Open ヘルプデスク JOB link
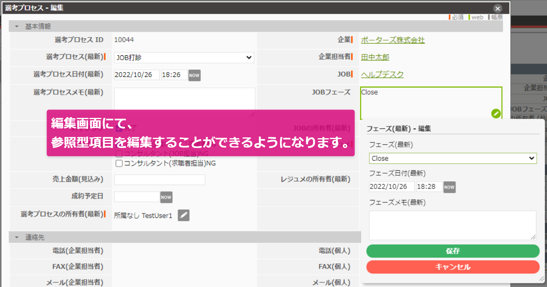547x287 pixels. coord(382,74)
